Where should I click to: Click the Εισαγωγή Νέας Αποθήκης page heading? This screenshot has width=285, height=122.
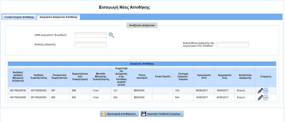point(124,8)
